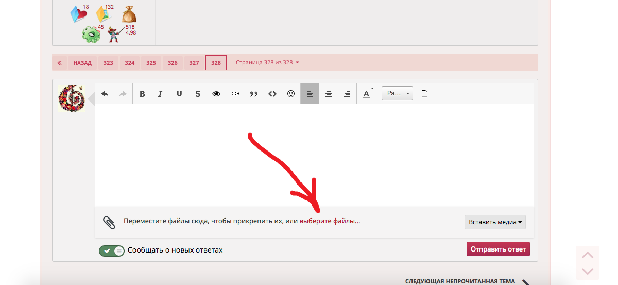Viewport: 618px width, 285px height.
Task: Go to previous page with 'НАЗАД'
Action: pos(82,63)
